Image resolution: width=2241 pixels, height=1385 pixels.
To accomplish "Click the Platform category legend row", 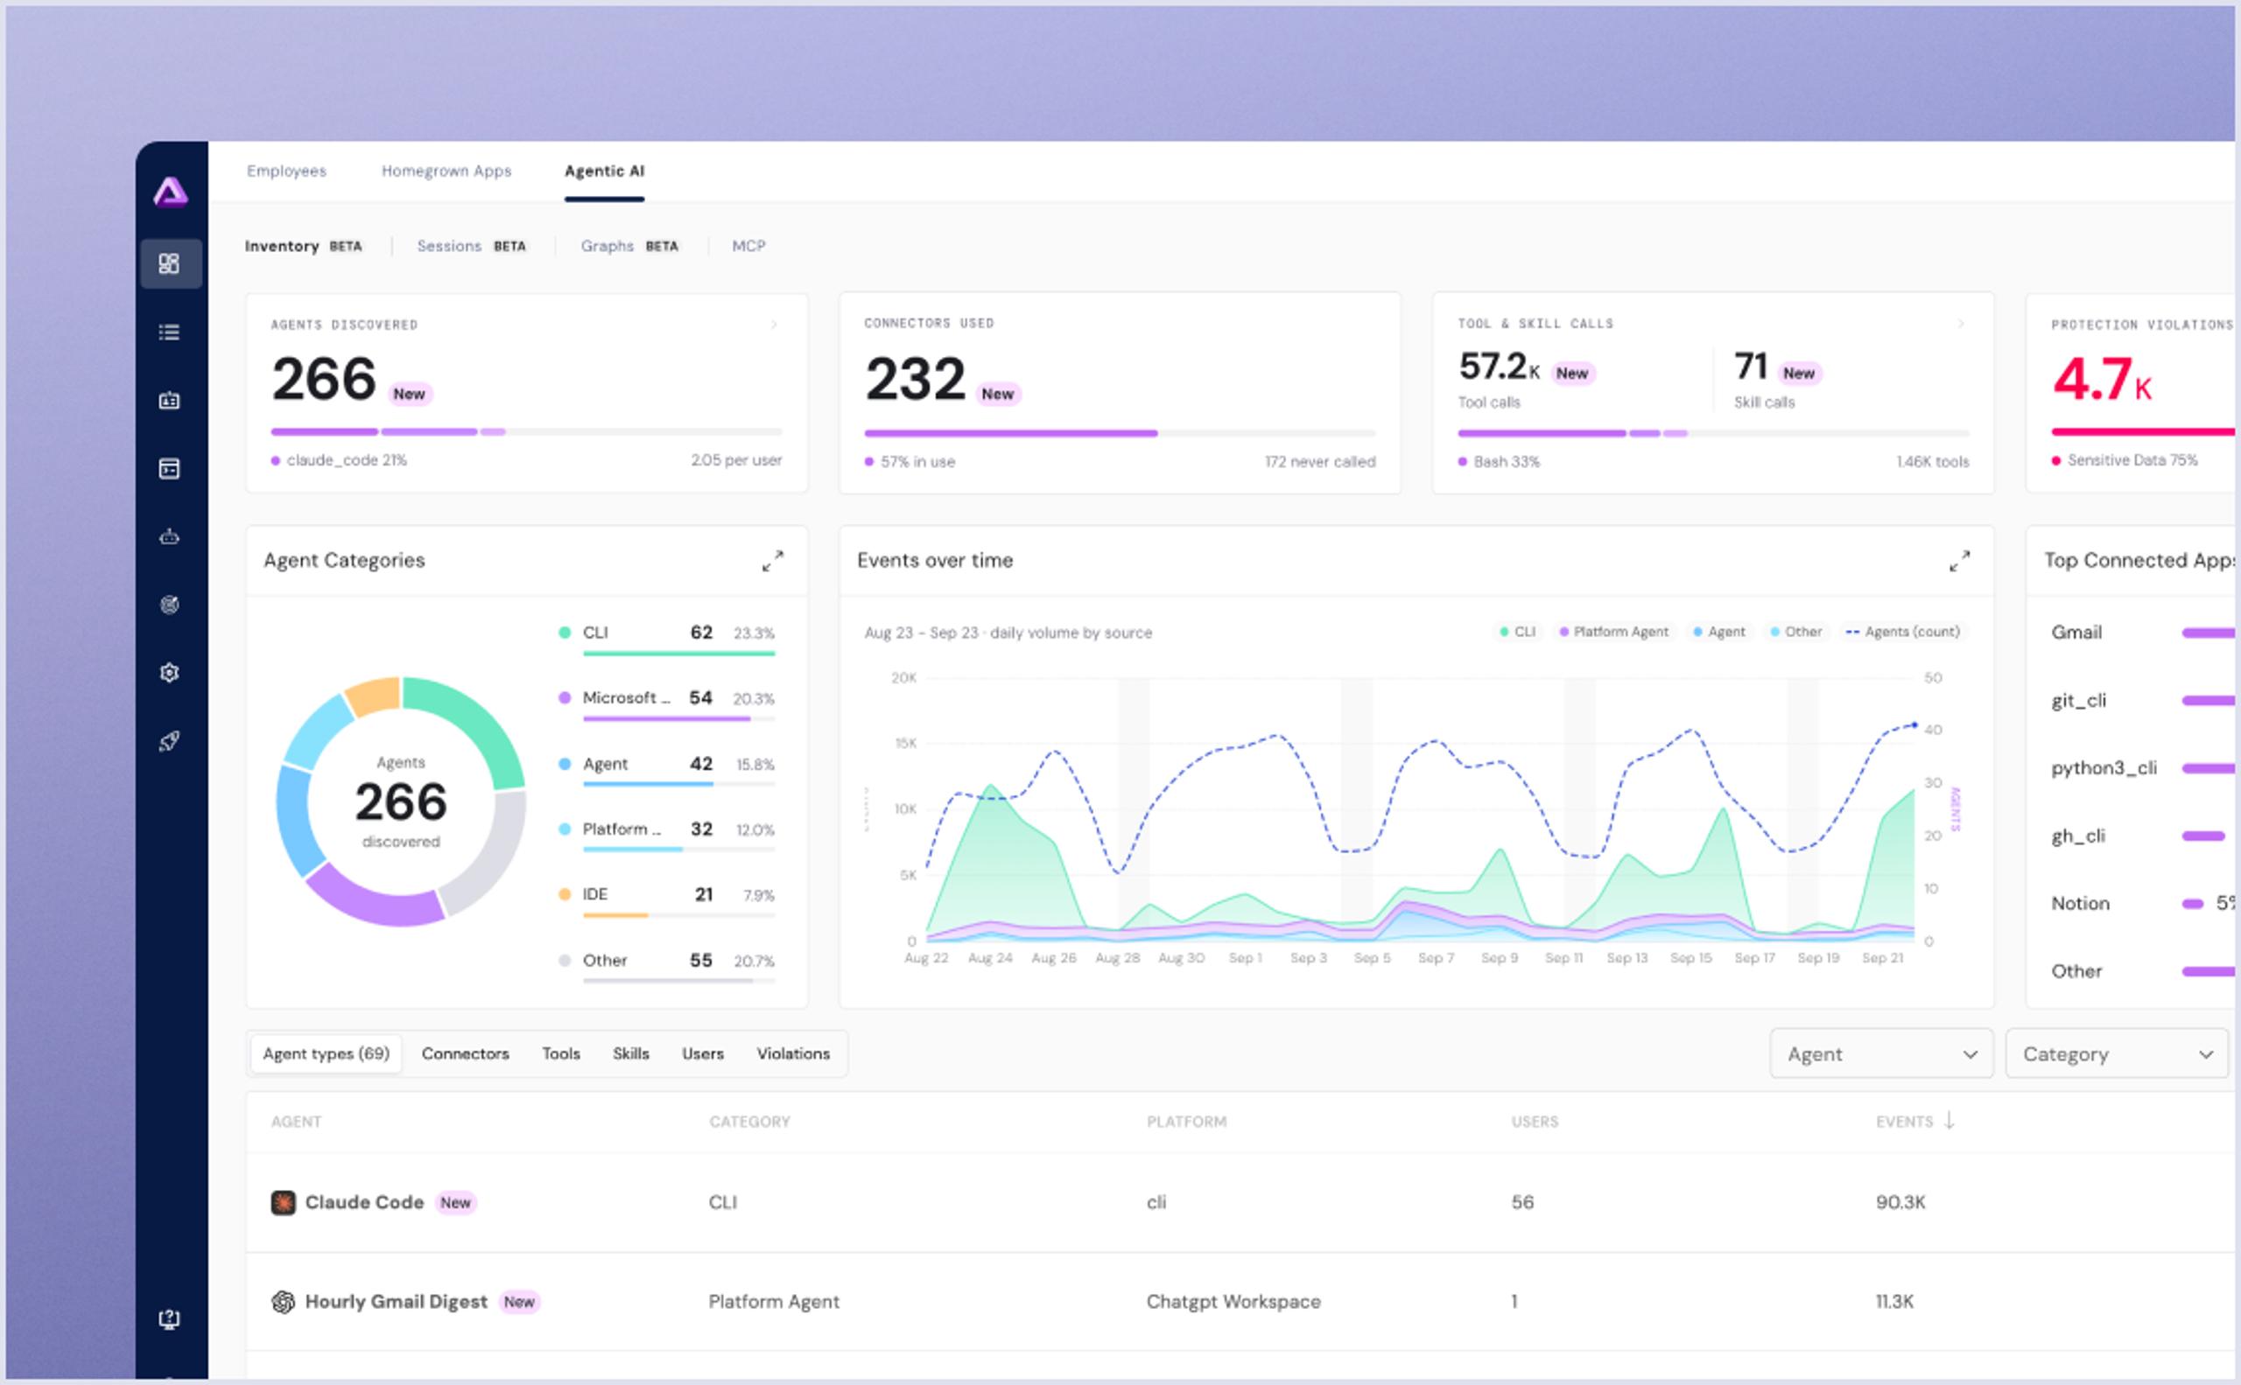I will 666,836.
